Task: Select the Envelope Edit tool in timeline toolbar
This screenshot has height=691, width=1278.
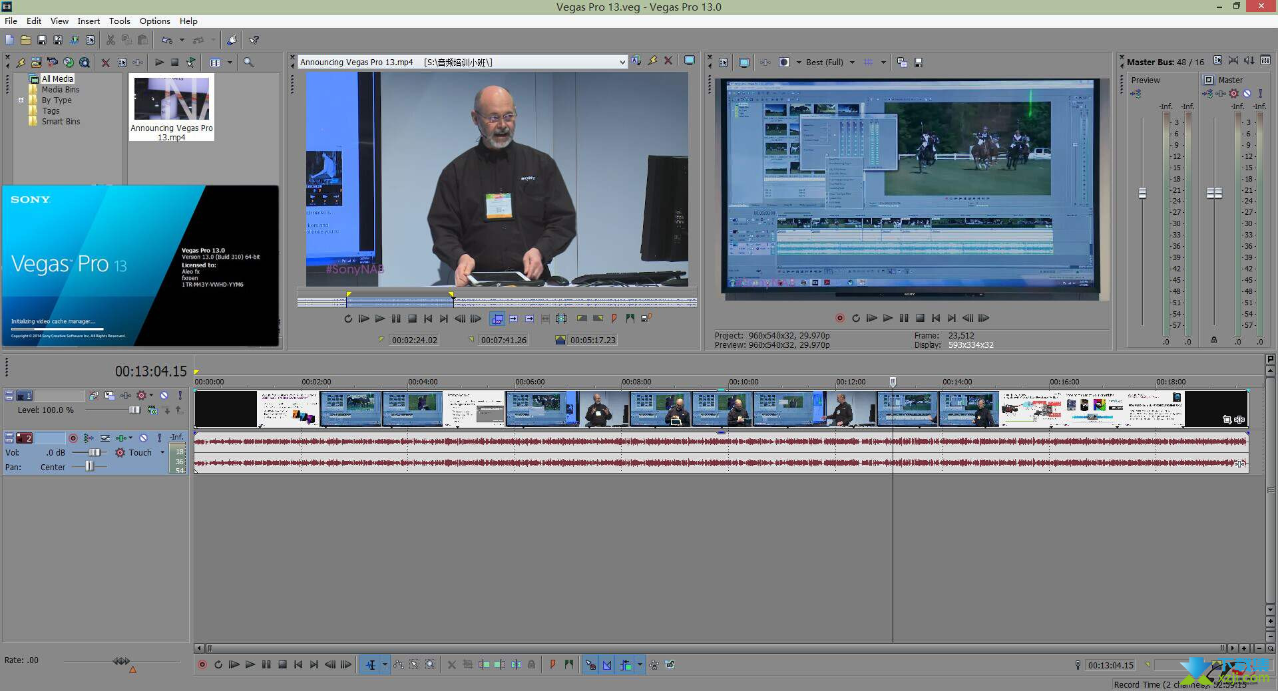Action: click(398, 664)
